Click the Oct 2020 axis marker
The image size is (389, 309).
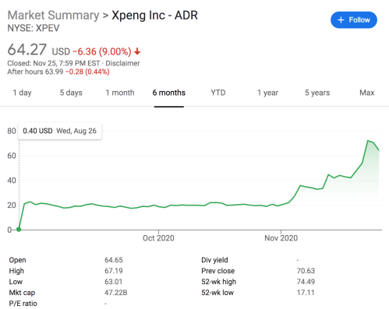(158, 238)
